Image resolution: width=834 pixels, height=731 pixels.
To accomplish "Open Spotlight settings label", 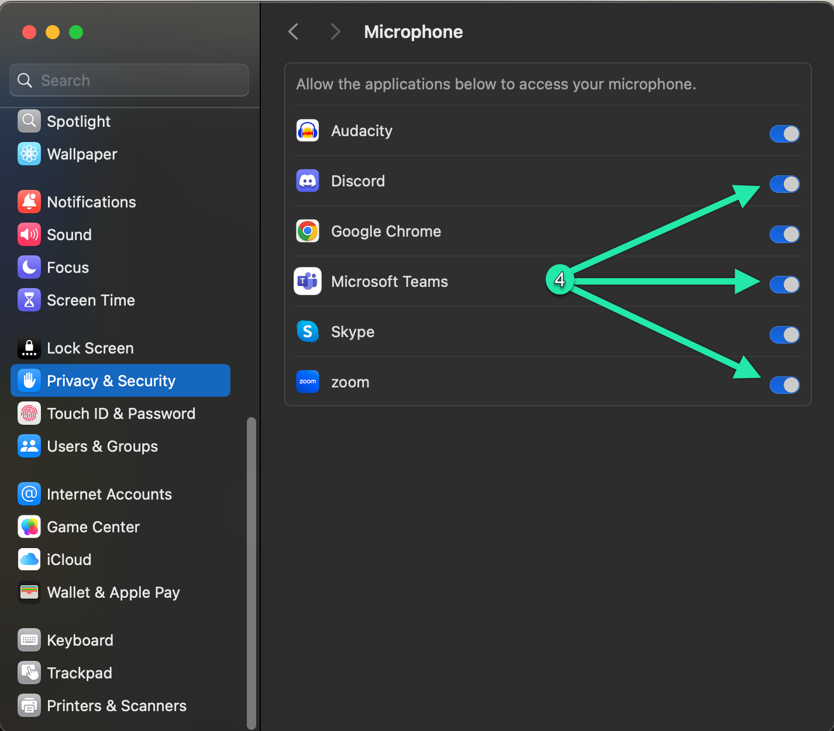I will pyautogui.click(x=78, y=122).
